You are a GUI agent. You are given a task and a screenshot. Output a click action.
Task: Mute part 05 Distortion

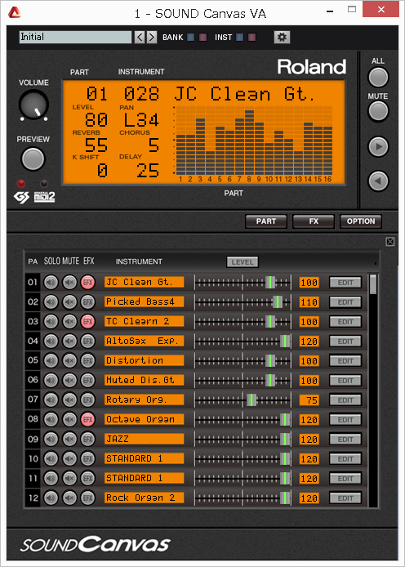click(x=69, y=360)
